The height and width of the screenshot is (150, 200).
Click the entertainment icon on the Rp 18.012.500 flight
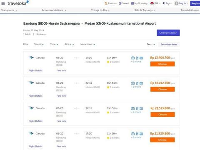(141, 83)
